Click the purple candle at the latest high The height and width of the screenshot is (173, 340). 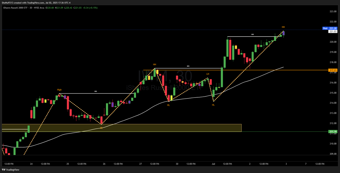click(284, 33)
